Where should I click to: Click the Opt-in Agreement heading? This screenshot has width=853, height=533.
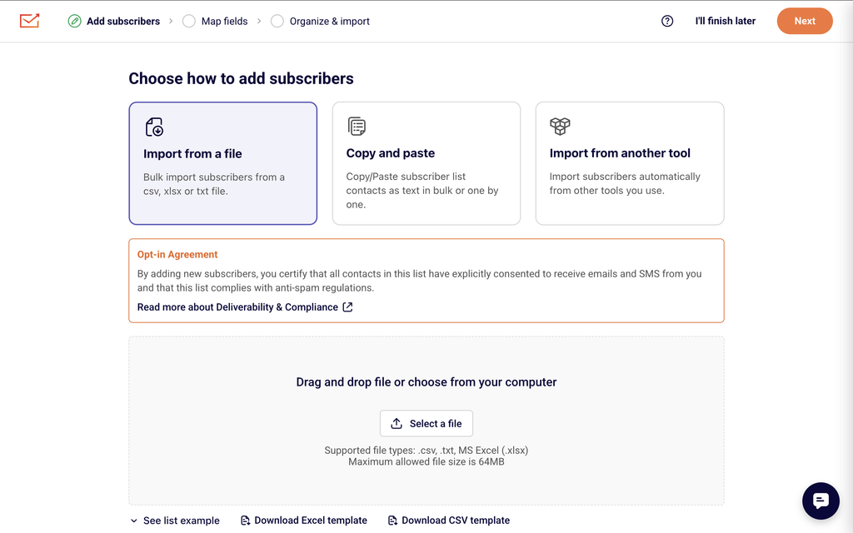[x=177, y=255]
